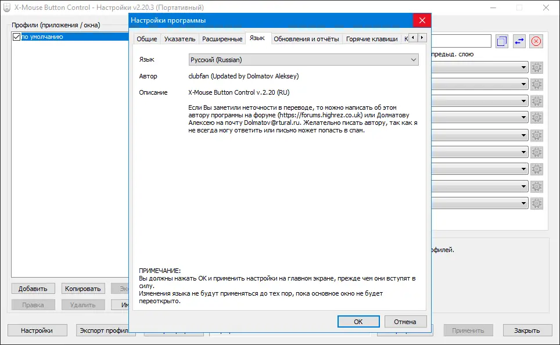The image size is (560, 345).
Task: Click the greyed-out Применить button
Action: (x=468, y=330)
